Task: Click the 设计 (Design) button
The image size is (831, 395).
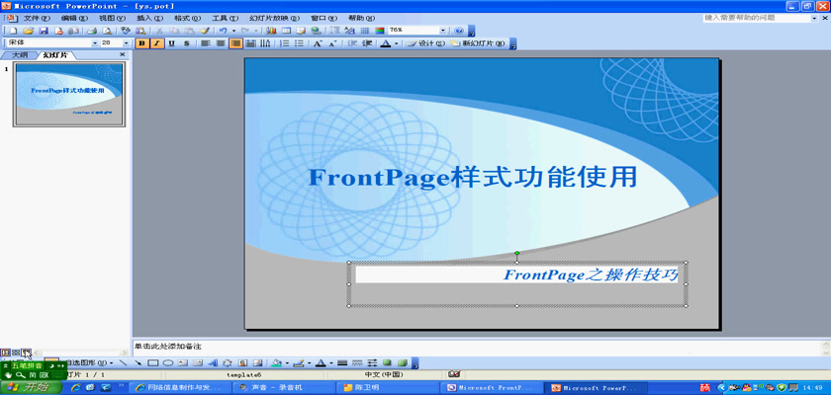Action: [x=425, y=43]
